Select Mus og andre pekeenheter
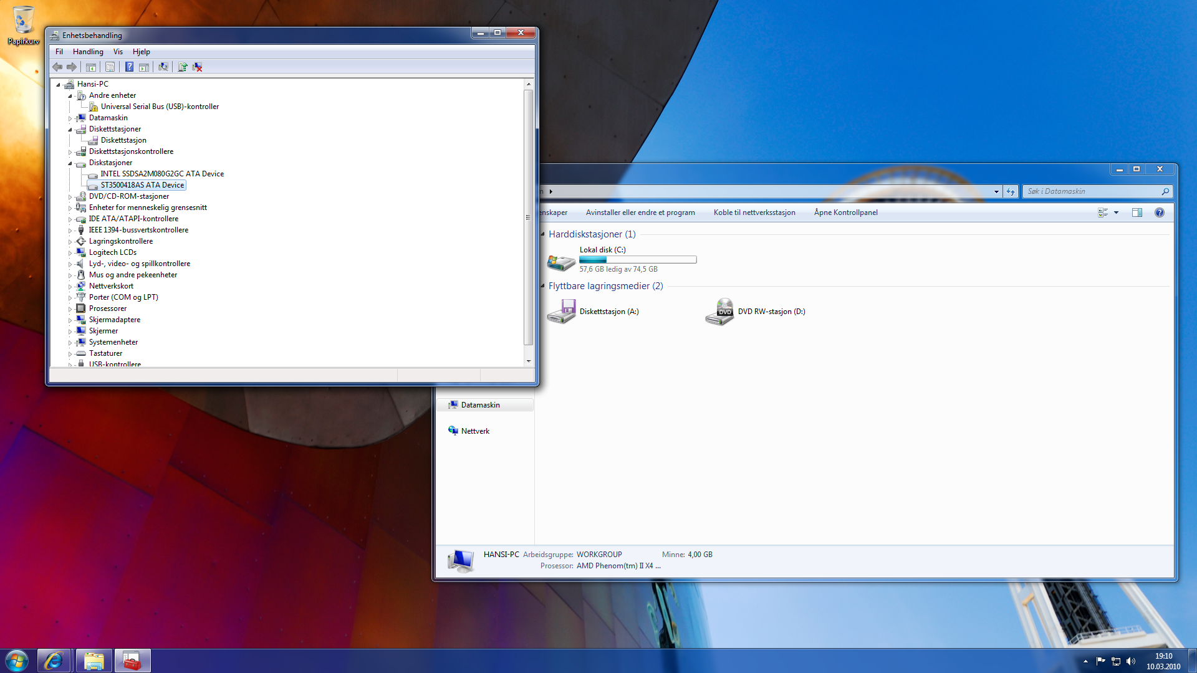Image resolution: width=1197 pixels, height=673 pixels. click(133, 275)
